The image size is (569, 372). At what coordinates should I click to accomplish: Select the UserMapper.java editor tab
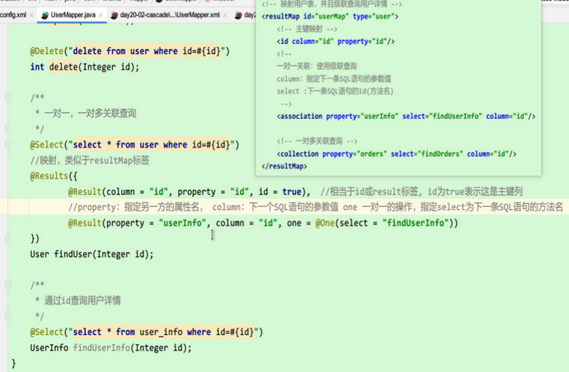[73, 15]
